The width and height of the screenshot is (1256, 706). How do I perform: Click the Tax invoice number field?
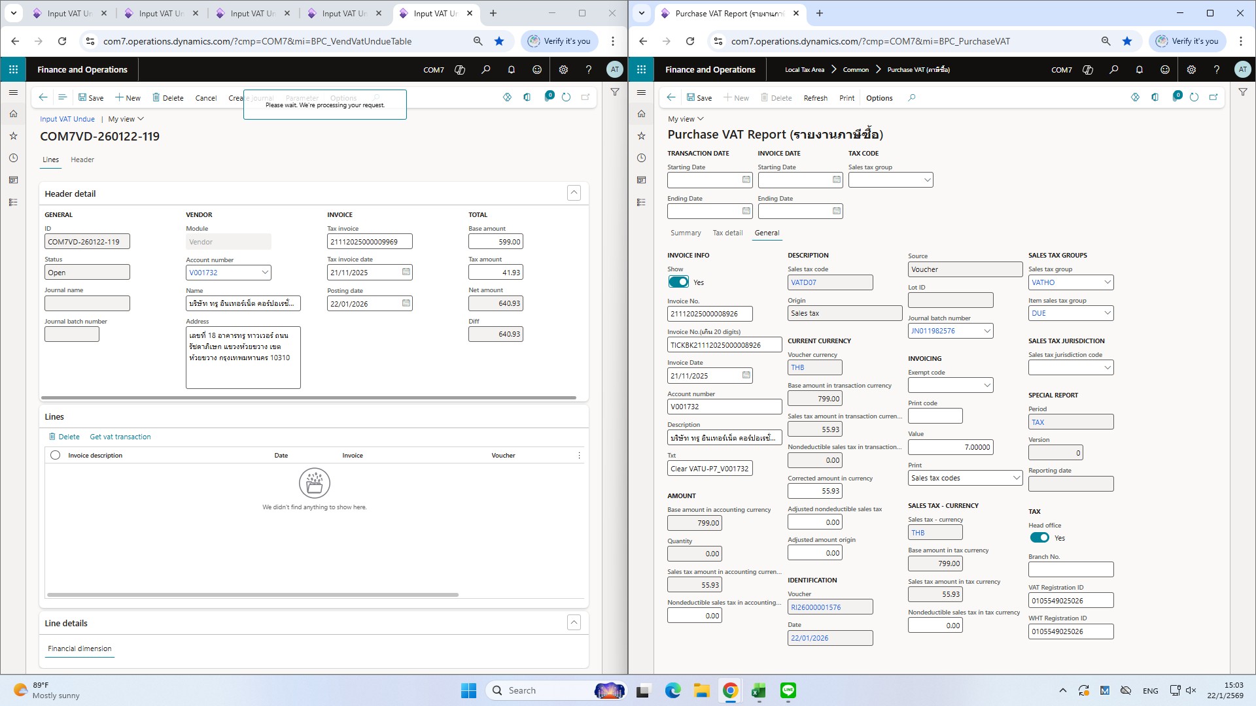pyautogui.click(x=369, y=241)
